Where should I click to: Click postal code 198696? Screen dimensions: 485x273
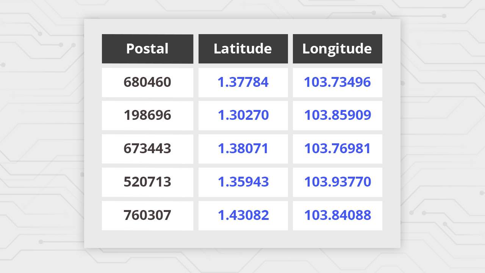(x=147, y=115)
